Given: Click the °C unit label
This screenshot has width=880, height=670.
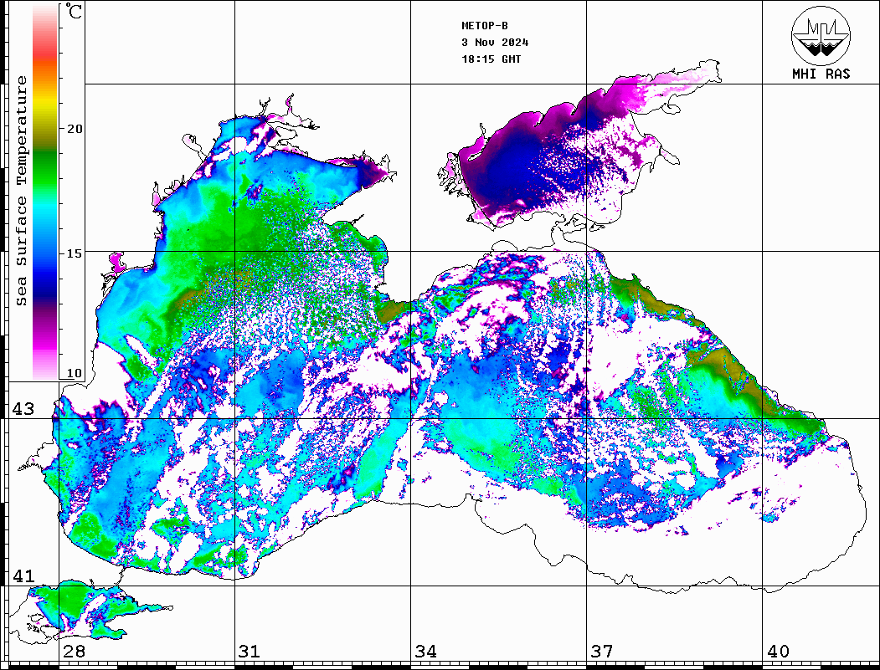Looking at the screenshot, I should [x=74, y=11].
